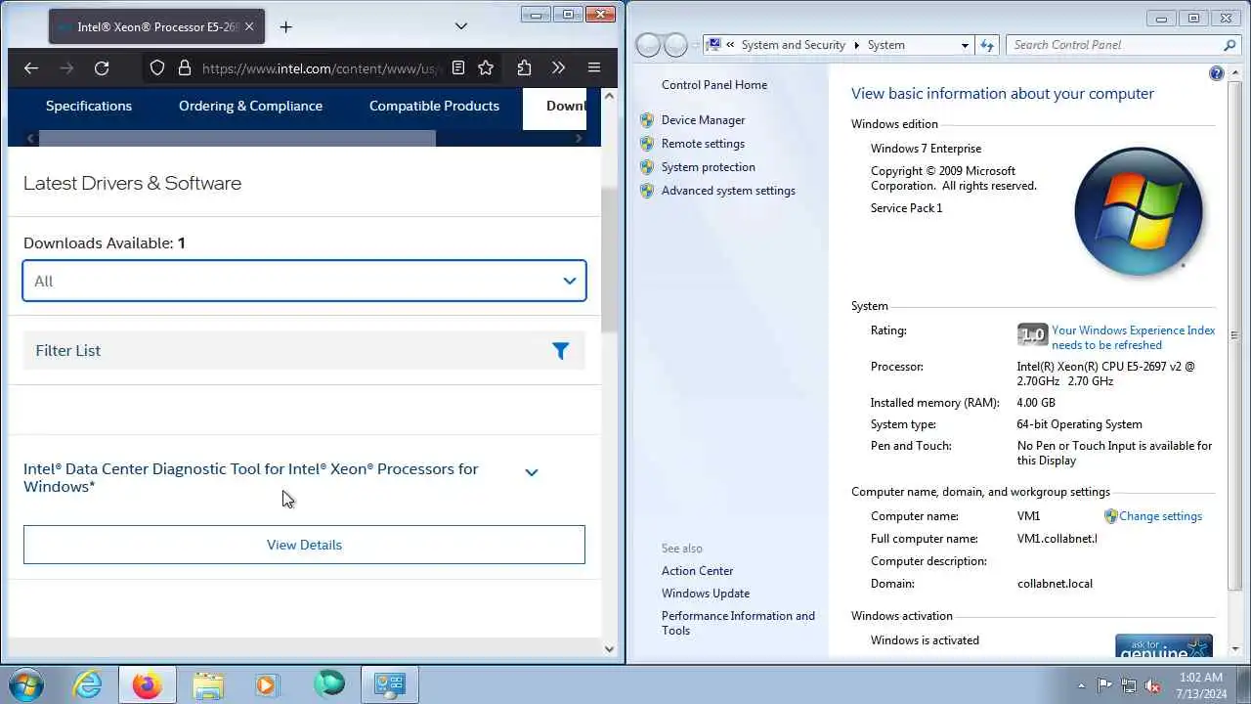Screen dimensions: 1251x704
Task: Open tracking protection shield icon
Action: [157, 68]
